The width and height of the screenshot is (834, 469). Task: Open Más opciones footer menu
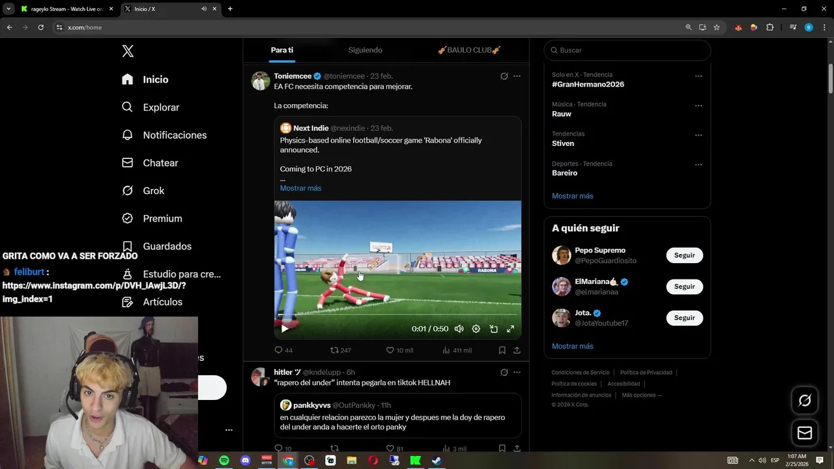[642, 395]
